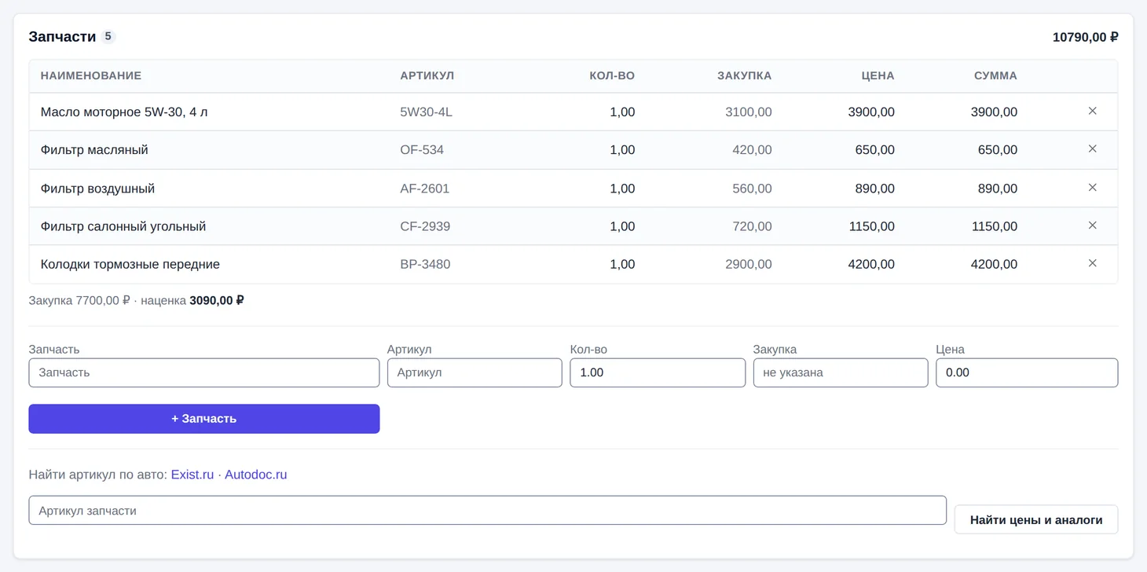The width and height of the screenshot is (1147, 572).
Task: Click the total 10790,00 ₽ in header
Action: 1086,37
